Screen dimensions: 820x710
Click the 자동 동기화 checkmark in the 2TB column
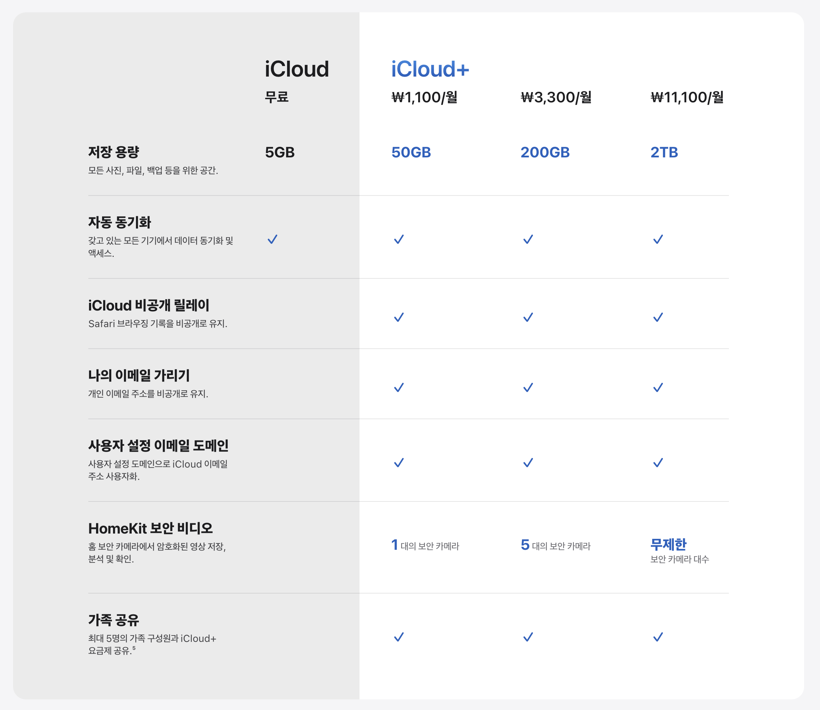coord(658,239)
